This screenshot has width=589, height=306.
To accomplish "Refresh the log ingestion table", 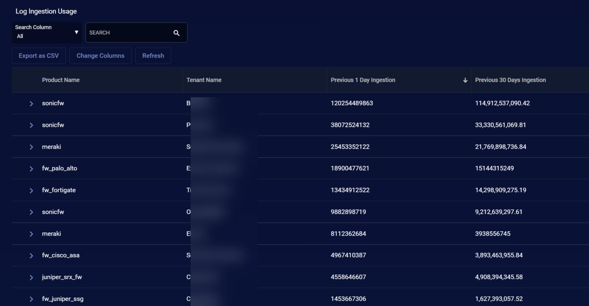I will point(153,56).
